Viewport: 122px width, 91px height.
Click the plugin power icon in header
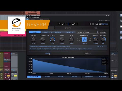pyautogui.click(x=27, y=17)
